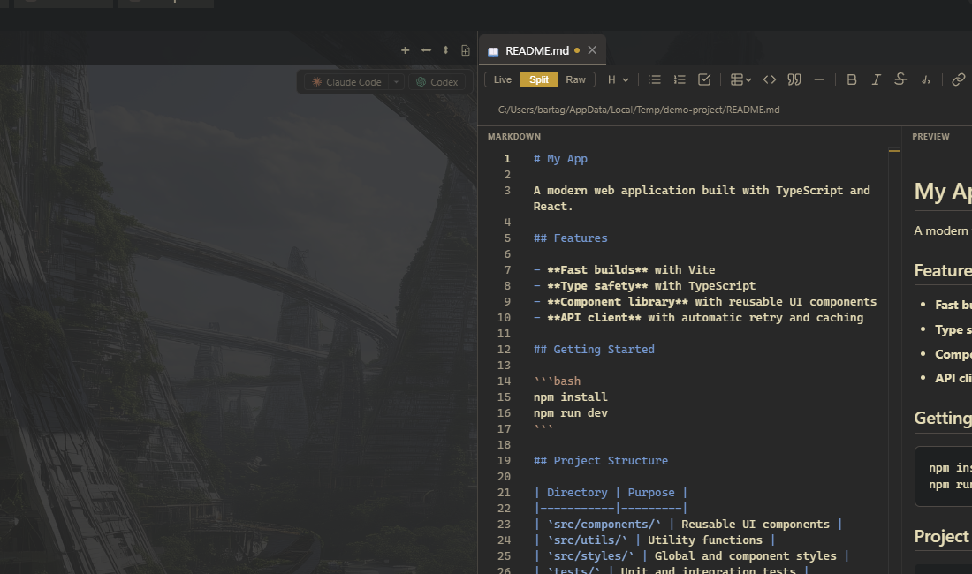Click the '**Type safety** with TypeScript' line
Image resolution: width=972 pixels, height=574 pixels.
pos(645,285)
